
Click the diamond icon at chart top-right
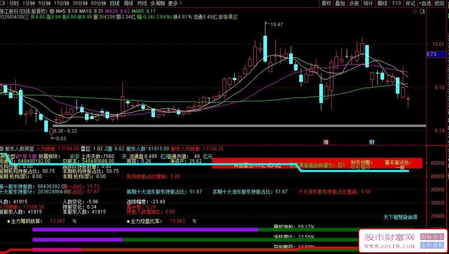(x=415, y=12)
